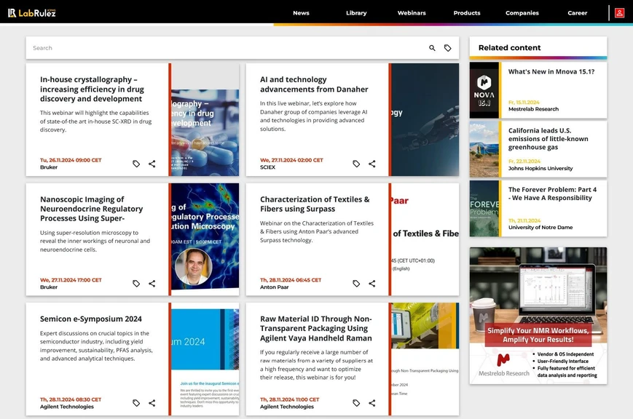
Task: Open Characterization of Textiles & Fibers title
Action: pyautogui.click(x=315, y=204)
